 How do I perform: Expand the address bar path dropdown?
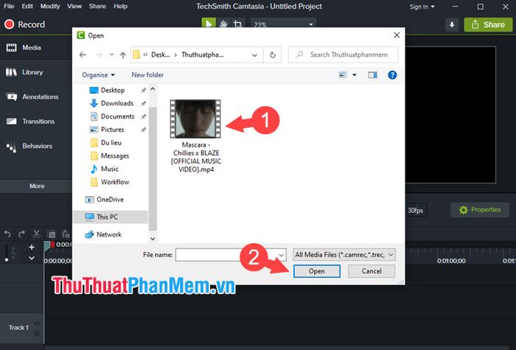click(255, 55)
